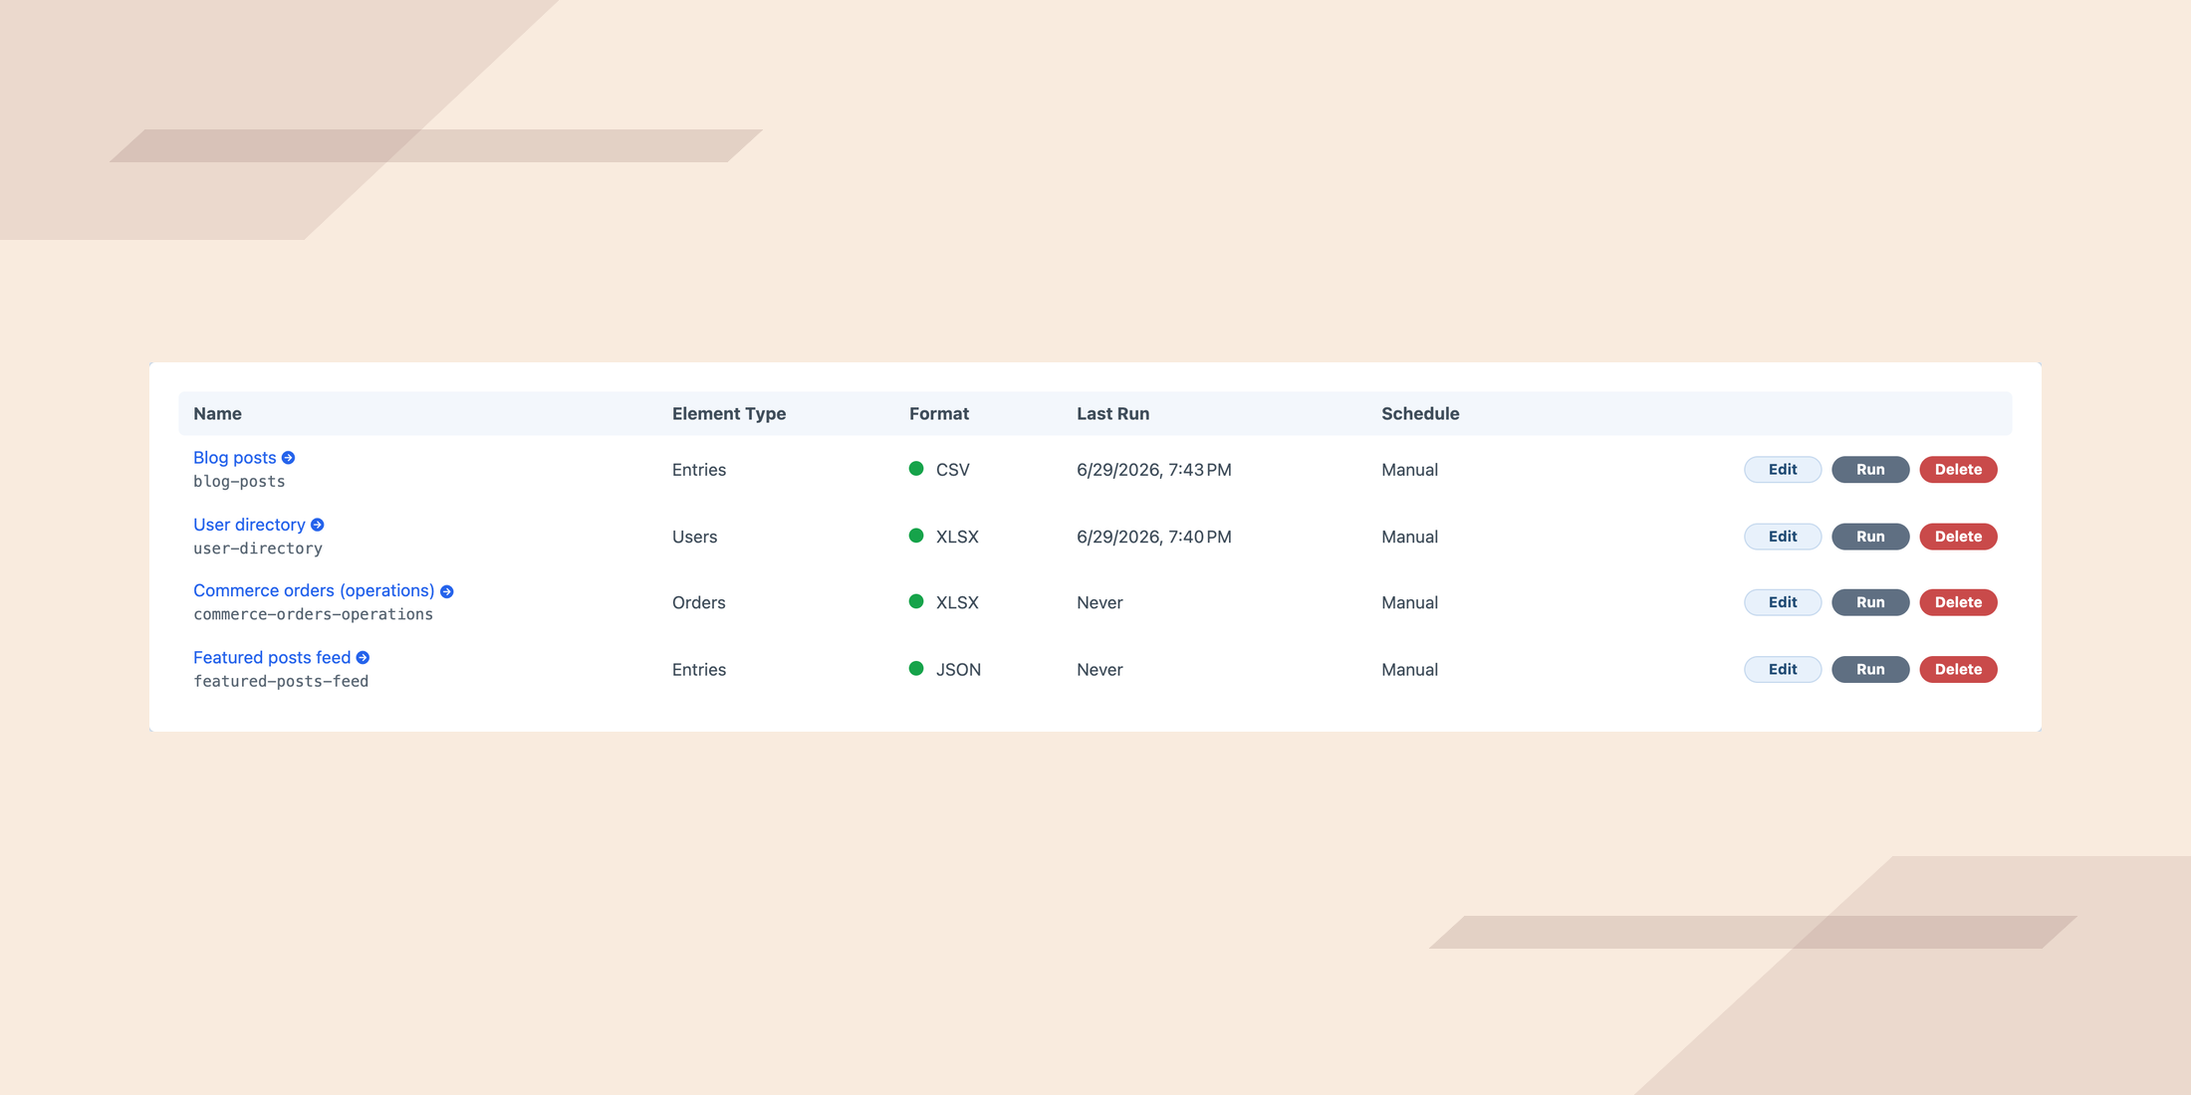Screen dimensions: 2191x1095
Task: Delete the Blog posts export
Action: pyautogui.click(x=1958, y=470)
